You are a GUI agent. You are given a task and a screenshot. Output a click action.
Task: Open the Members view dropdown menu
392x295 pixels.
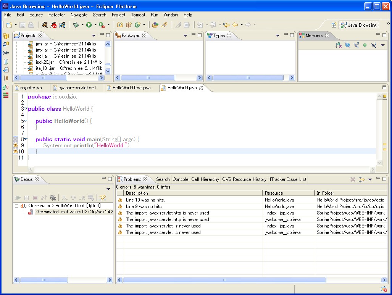pos(382,45)
